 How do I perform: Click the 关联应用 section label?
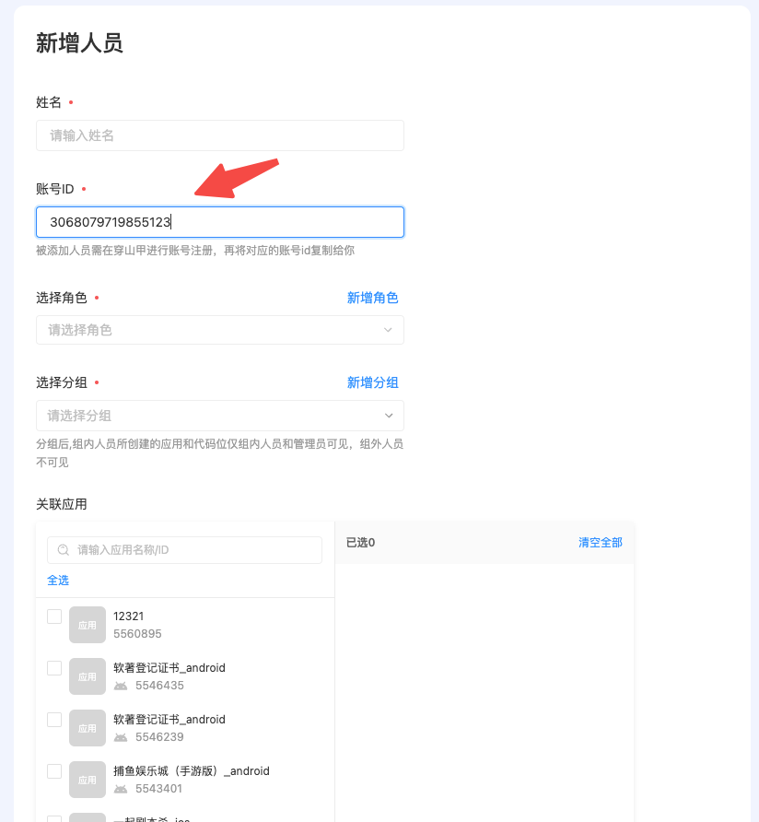click(x=62, y=504)
